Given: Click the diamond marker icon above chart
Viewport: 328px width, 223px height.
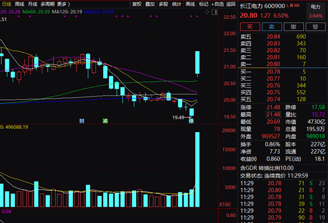Looking at the screenshot, I should point(207,12).
